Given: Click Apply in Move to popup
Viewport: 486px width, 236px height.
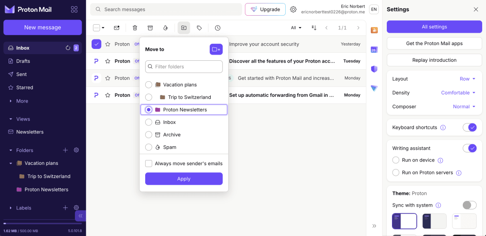Looking at the screenshot, I should pyautogui.click(x=184, y=179).
